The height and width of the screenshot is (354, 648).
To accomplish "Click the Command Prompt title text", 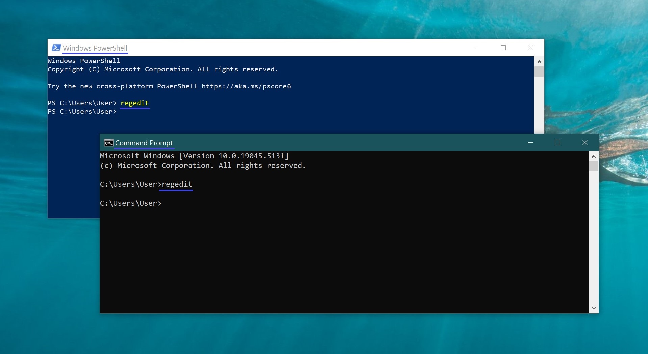I will pos(144,143).
